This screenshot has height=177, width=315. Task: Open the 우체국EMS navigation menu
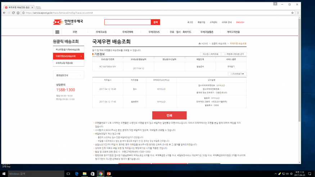click(x=154, y=32)
